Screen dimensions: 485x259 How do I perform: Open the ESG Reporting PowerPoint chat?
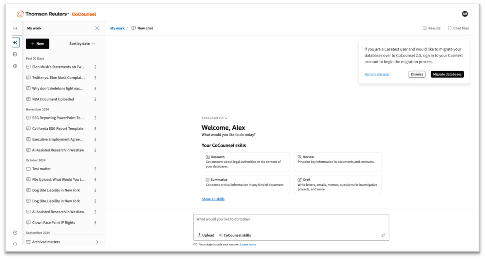click(x=56, y=118)
